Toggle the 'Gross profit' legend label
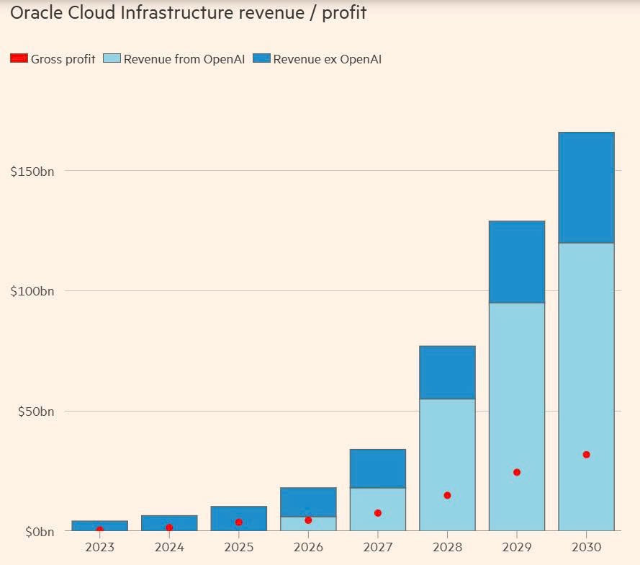 (x=63, y=59)
